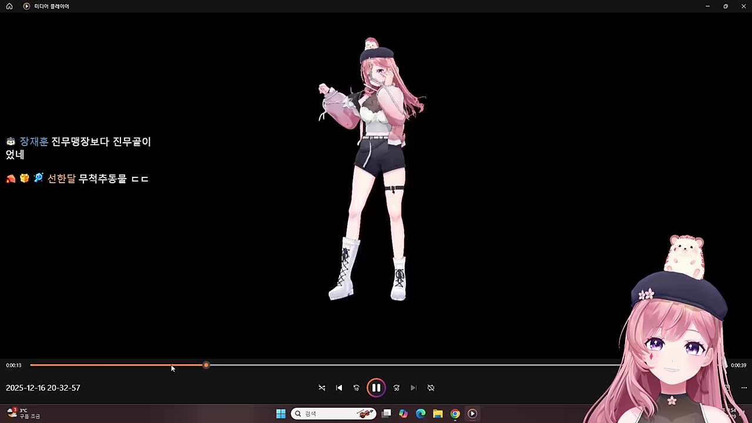Close the Media Player window

tap(743, 6)
